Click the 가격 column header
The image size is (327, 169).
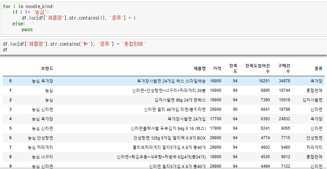click(x=217, y=68)
